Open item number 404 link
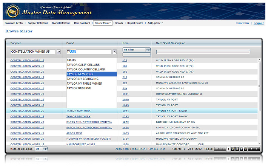 [x=125, y=83]
